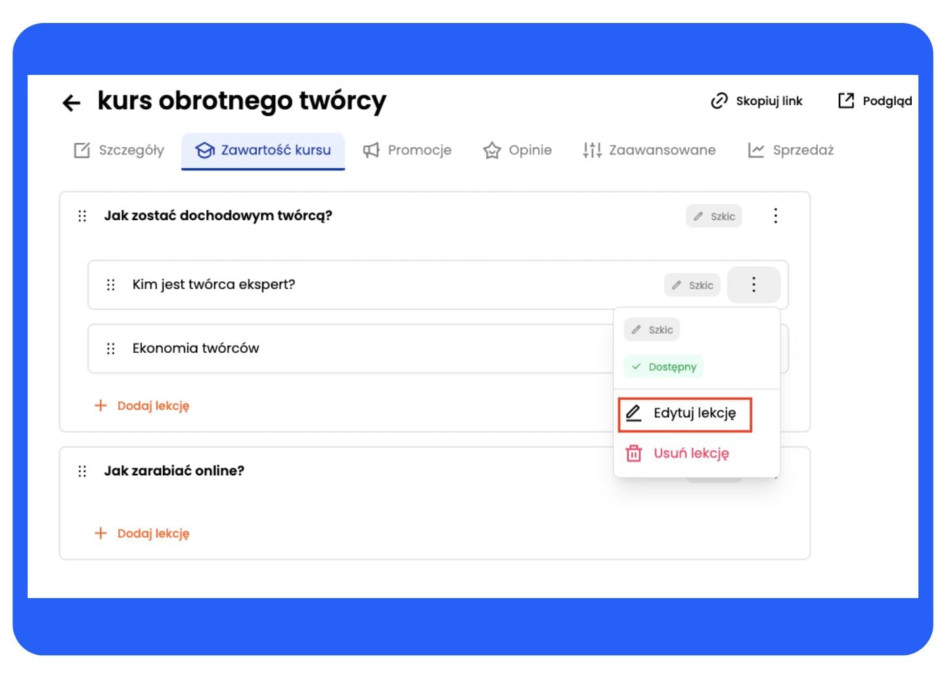Click lesson title 'Kim jest twórca ekspert?'
Image resolution: width=946 pixels, height=673 pixels.
(214, 285)
